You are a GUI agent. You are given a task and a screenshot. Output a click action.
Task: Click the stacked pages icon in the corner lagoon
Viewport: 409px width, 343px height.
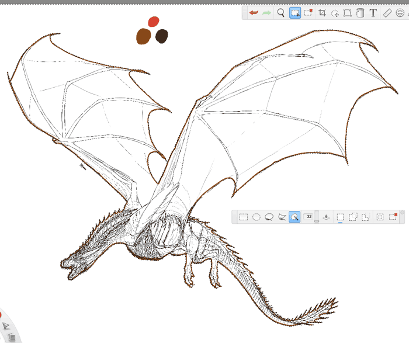coord(11,337)
